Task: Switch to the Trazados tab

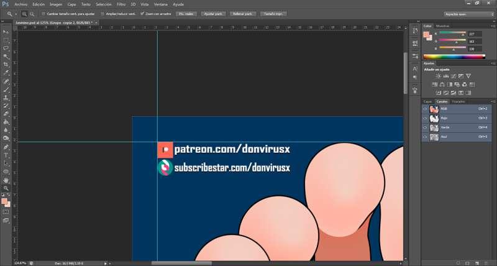Action: coord(458,102)
